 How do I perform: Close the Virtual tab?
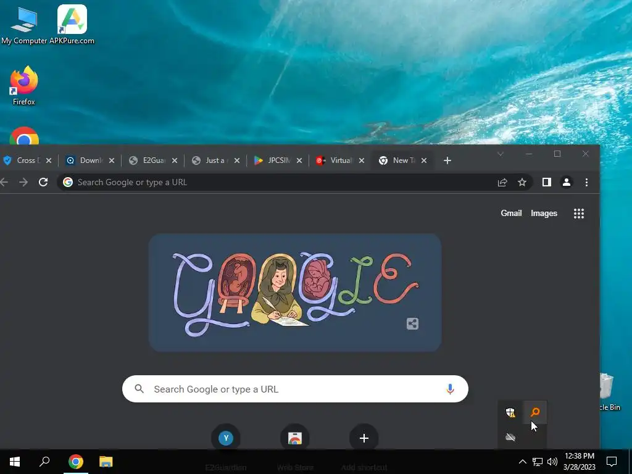(x=362, y=160)
